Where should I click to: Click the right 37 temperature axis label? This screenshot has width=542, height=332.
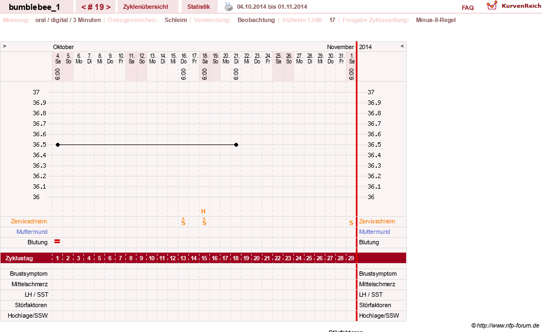(371, 92)
